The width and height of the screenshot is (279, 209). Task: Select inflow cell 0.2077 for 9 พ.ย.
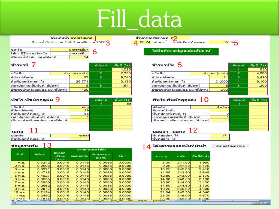(40, 189)
